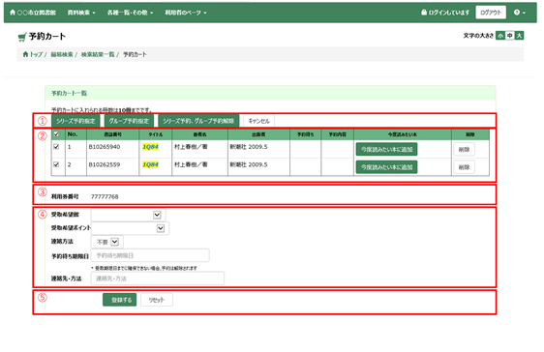Click the 削除 button for row 1
This screenshot has width=544, height=352.
[464, 150]
